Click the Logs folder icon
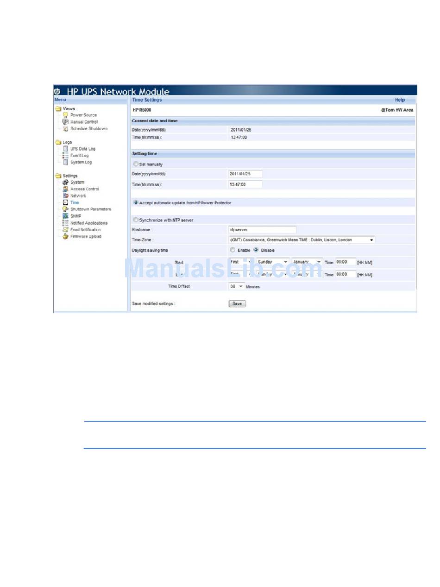The width and height of the screenshot is (440, 587). (x=58, y=142)
